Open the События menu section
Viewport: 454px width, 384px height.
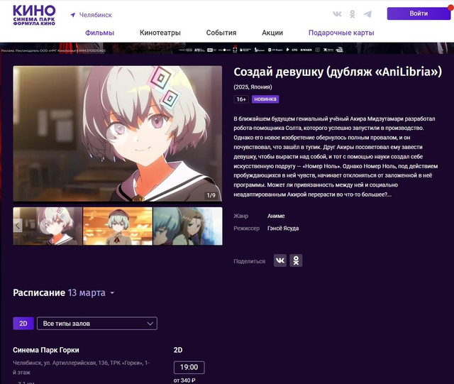[221, 33]
